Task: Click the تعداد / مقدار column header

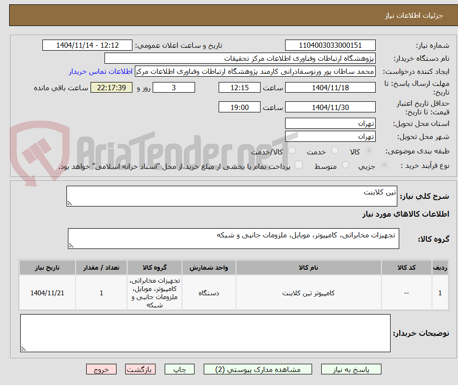Action: pos(101,268)
